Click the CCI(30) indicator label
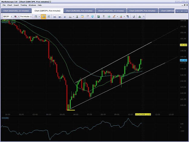 tap(5, 118)
